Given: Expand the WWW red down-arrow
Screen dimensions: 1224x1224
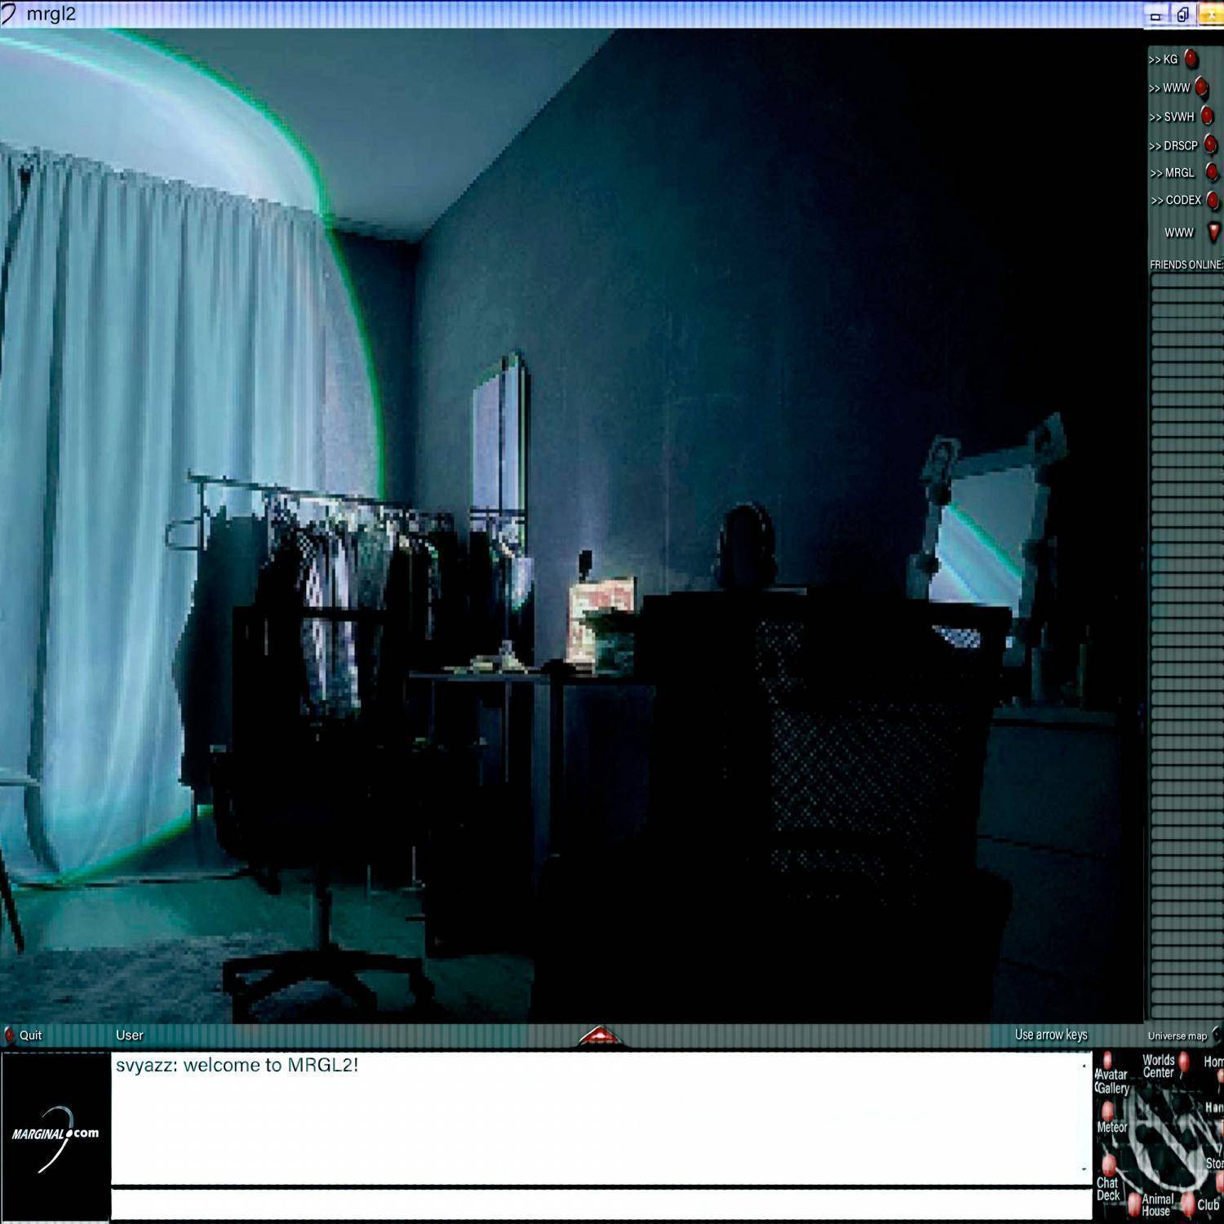Looking at the screenshot, I should click(1213, 232).
